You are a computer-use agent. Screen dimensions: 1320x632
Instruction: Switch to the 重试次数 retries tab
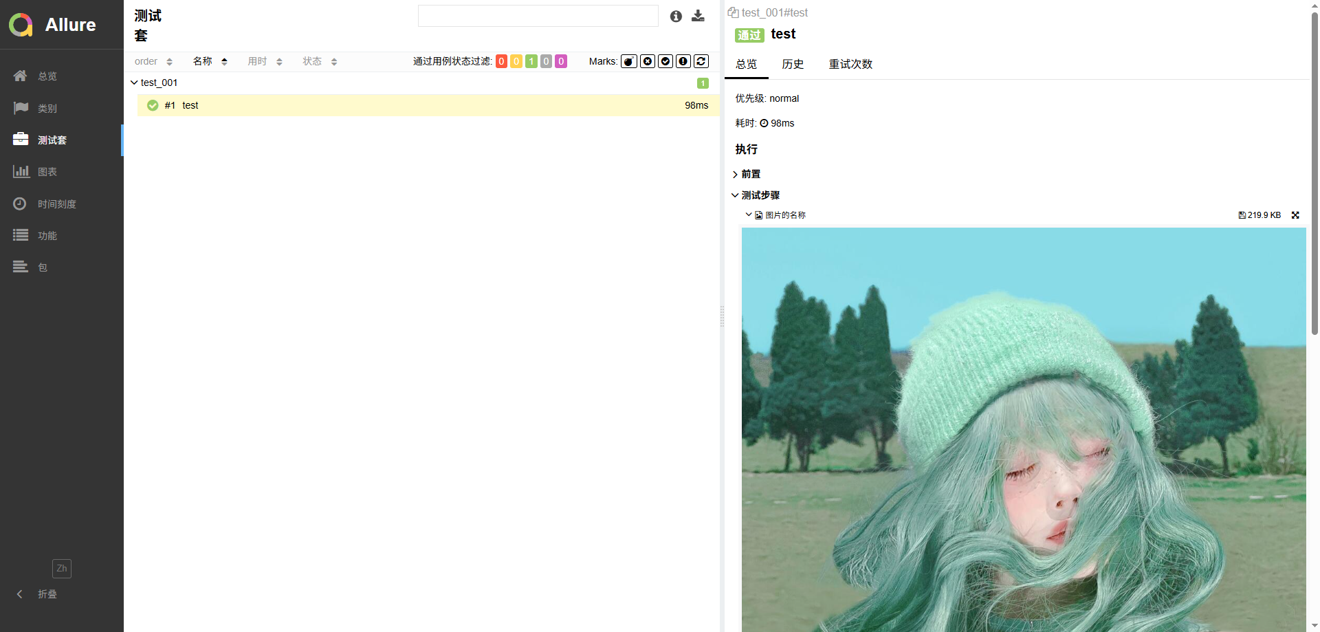(x=850, y=64)
